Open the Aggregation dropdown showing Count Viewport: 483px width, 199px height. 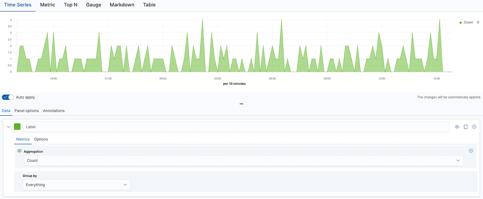[243, 161]
